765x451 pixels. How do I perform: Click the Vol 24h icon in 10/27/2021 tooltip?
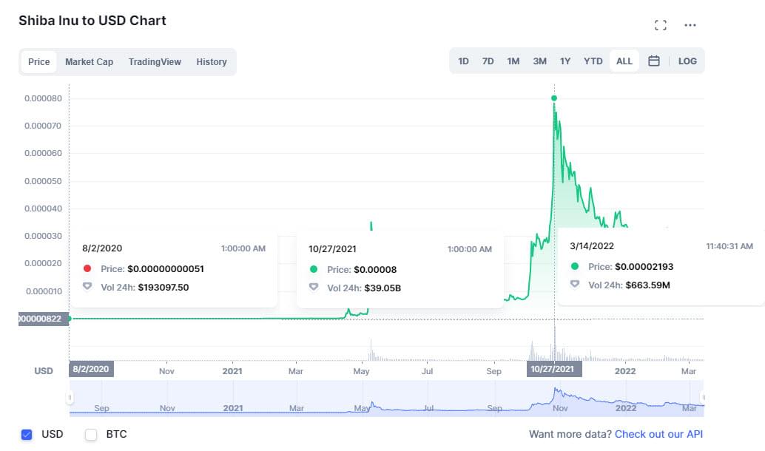coord(314,288)
